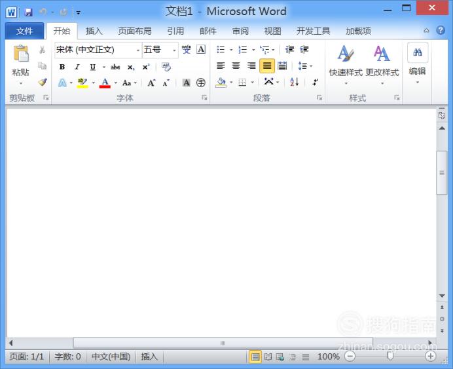The width and height of the screenshot is (453, 369).
Task: Activate the Format Painter brush
Action: (43, 82)
